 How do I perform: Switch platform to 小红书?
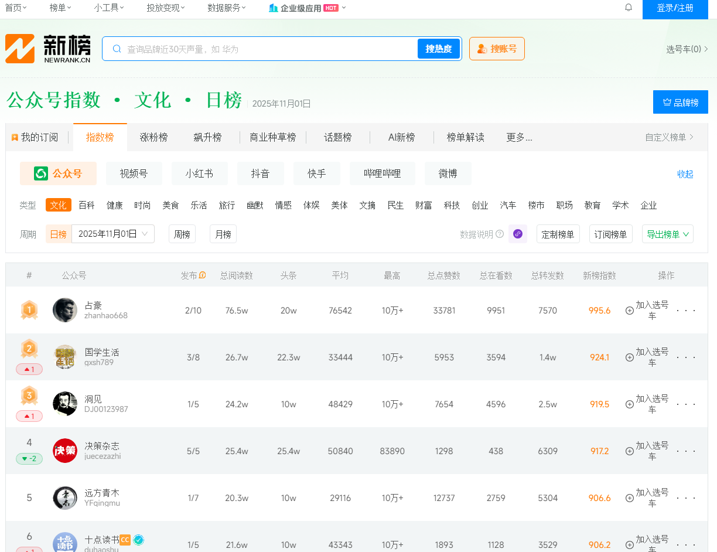[x=199, y=173]
